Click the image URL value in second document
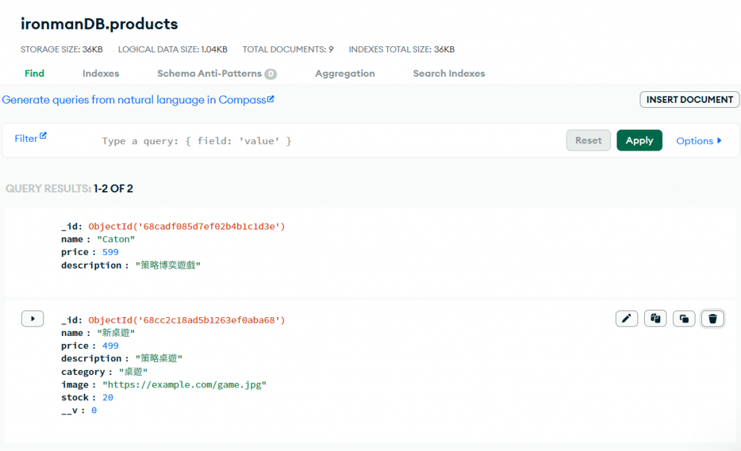741x451 pixels. coord(185,385)
